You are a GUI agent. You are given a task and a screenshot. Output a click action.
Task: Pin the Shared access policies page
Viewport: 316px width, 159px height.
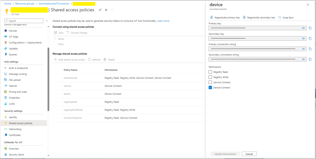point(100,10)
